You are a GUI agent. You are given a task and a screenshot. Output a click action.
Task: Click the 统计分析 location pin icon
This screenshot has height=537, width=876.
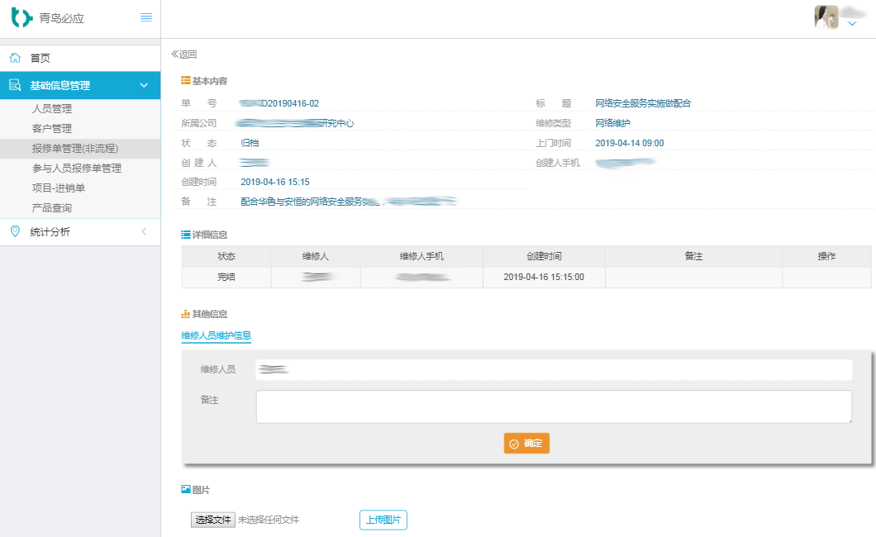point(15,231)
